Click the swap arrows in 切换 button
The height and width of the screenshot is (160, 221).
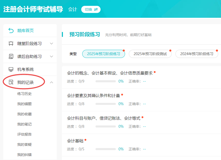coord(96,9)
